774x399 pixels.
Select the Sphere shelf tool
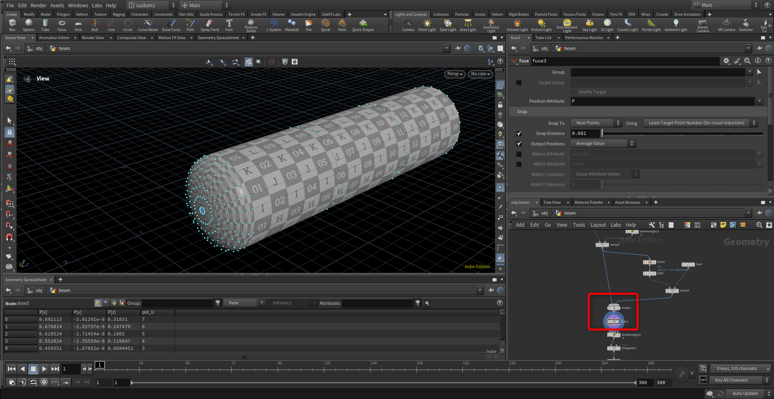(29, 25)
